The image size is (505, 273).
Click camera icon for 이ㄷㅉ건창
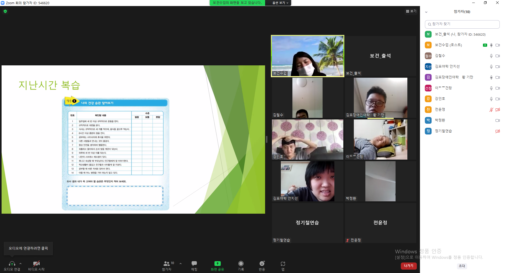(x=497, y=88)
